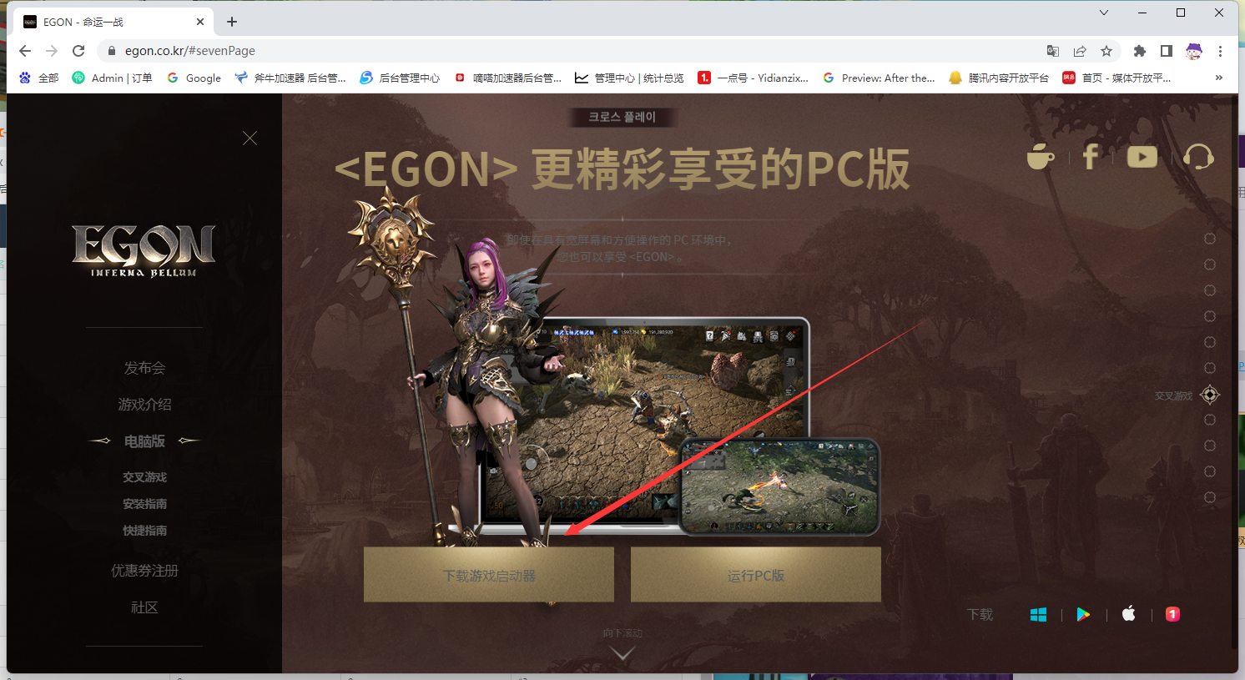This screenshot has width=1245, height=680.
Task: Open the YouTube channel icon
Action: [x=1142, y=157]
